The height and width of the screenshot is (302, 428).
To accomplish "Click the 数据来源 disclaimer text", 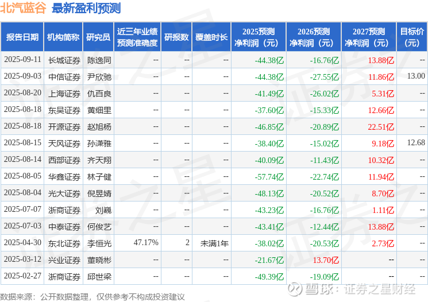I will pyautogui.click(x=92, y=297).
